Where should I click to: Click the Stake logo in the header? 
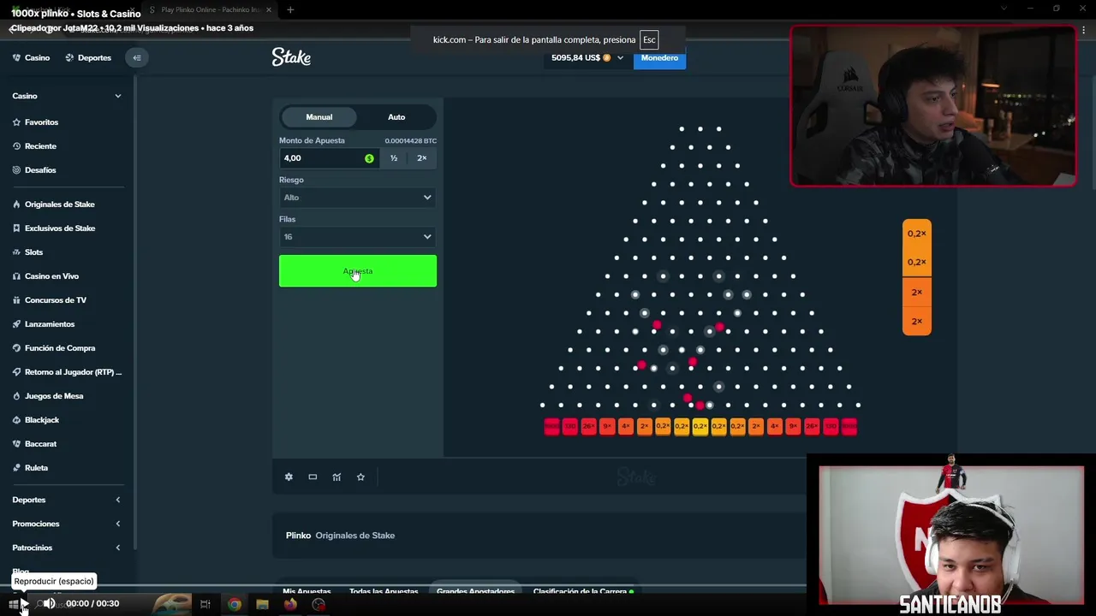tap(291, 57)
